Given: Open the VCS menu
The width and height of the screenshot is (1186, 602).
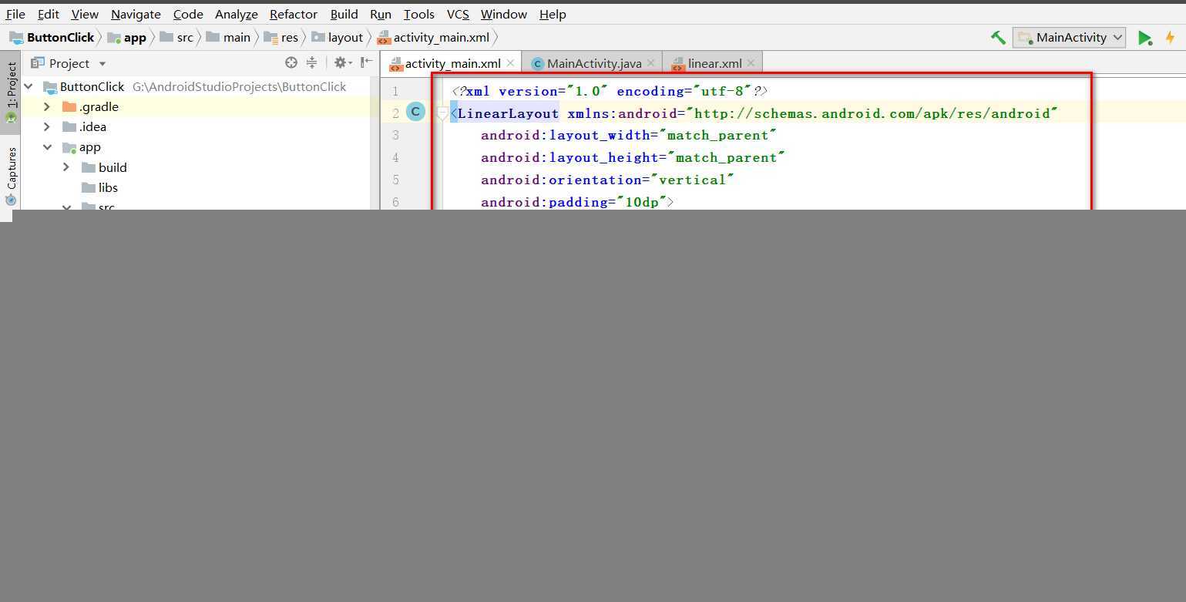Looking at the screenshot, I should click(x=458, y=14).
